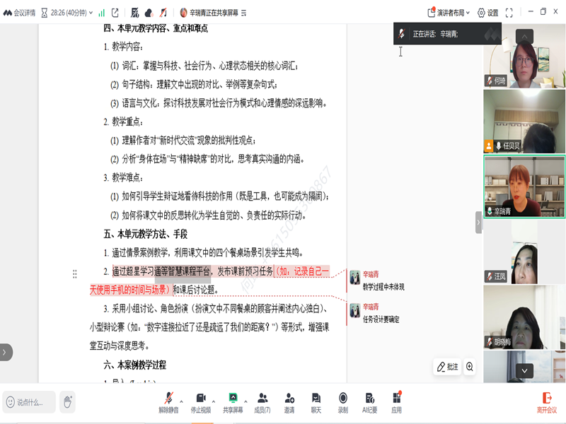Click the 邀请 invite icon

(x=289, y=401)
